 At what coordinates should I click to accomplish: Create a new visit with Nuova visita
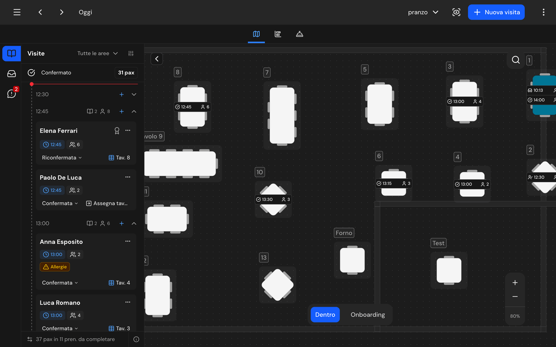point(496,12)
